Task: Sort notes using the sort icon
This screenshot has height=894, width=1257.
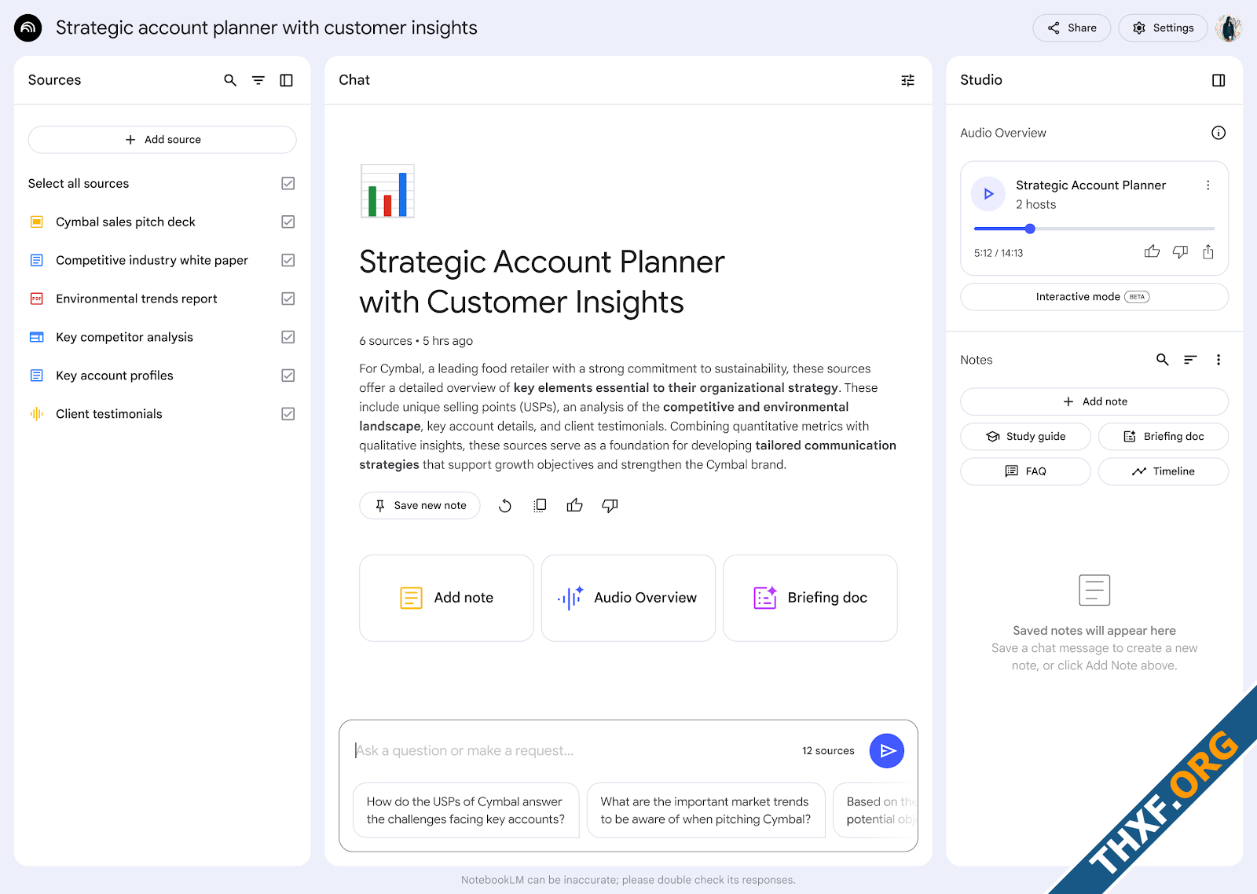Action: click(1191, 360)
